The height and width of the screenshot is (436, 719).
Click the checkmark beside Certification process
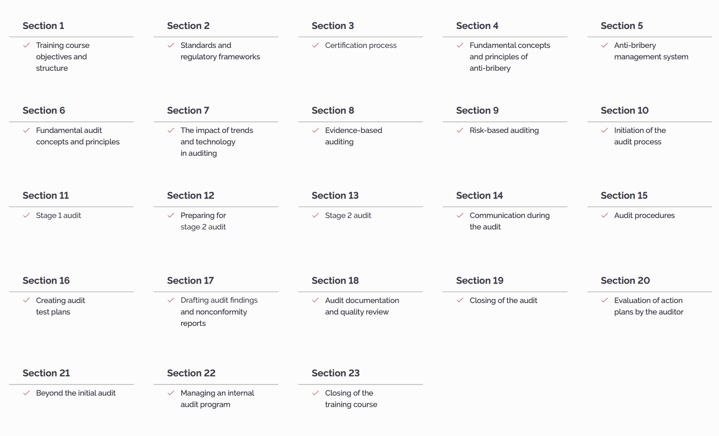pyautogui.click(x=316, y=45)
